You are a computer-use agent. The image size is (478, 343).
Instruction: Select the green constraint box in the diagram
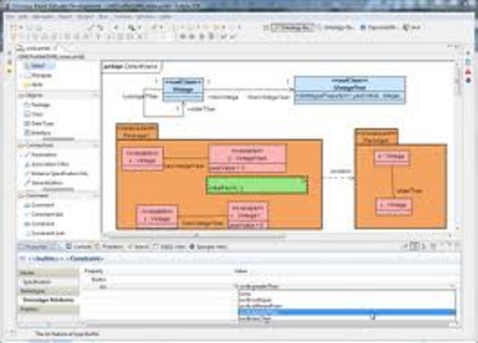[257, 185]
